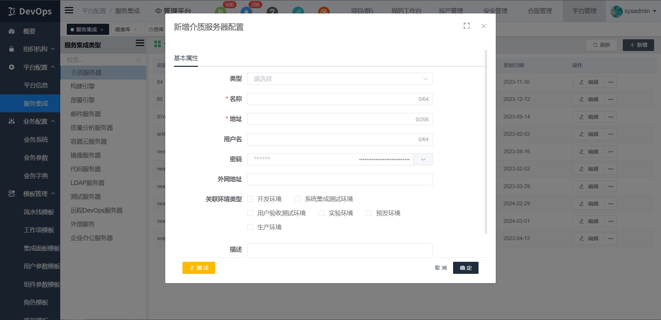This screenshot has height=320, width=661.
Task: Click the yellow 测试 button
Action: point(199,268)
